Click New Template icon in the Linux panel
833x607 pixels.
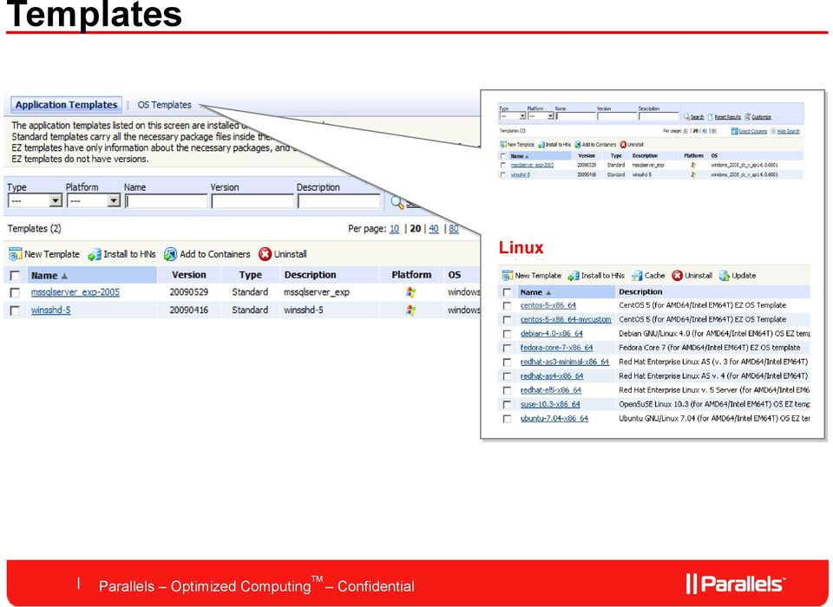[x=508, y=276]
